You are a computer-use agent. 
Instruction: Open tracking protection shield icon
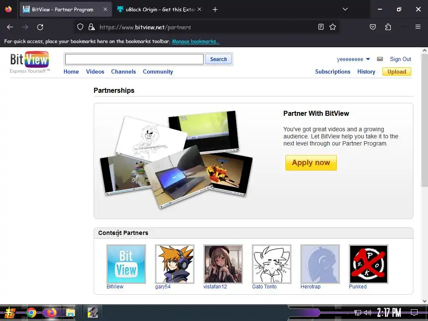tap(80, 27)
